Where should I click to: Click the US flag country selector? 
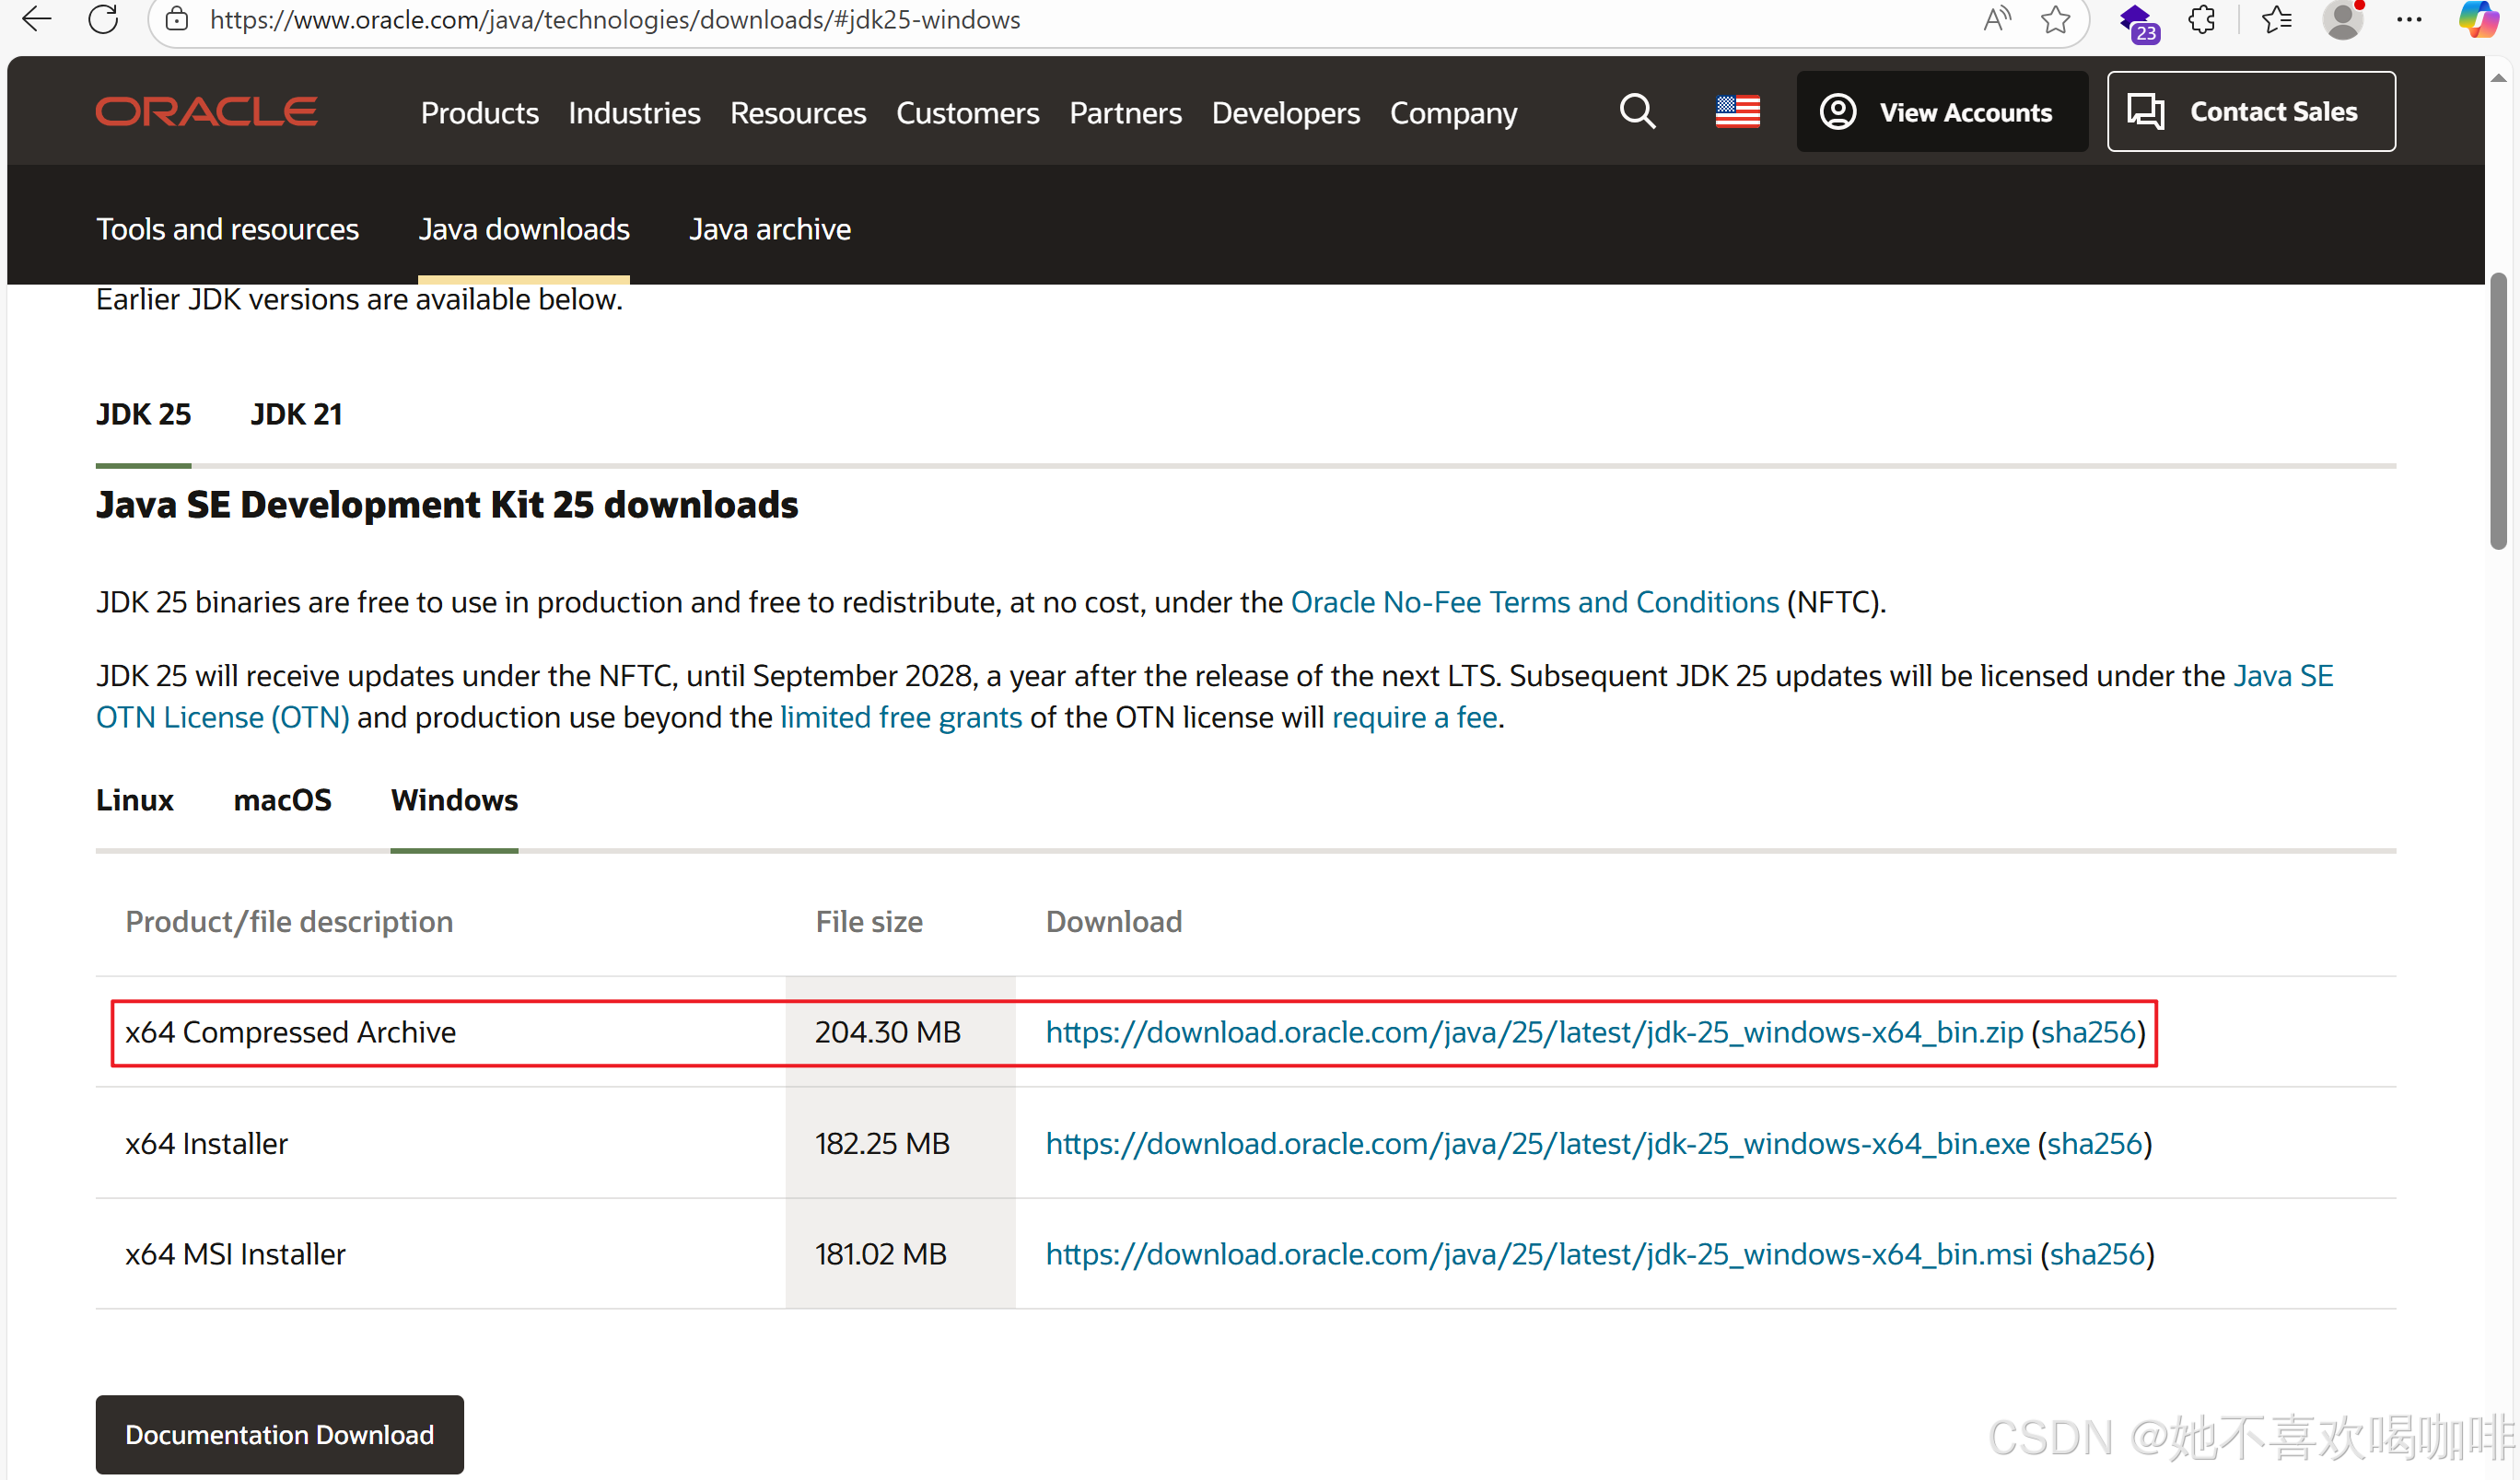click(1737, 112)
